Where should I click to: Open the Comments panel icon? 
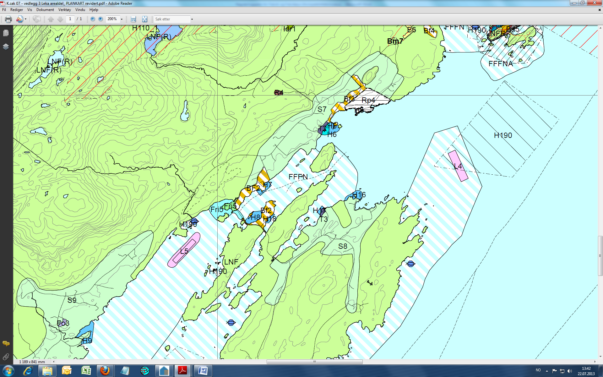point(6,343)
